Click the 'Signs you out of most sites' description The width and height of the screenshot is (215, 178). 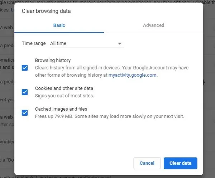64,96
